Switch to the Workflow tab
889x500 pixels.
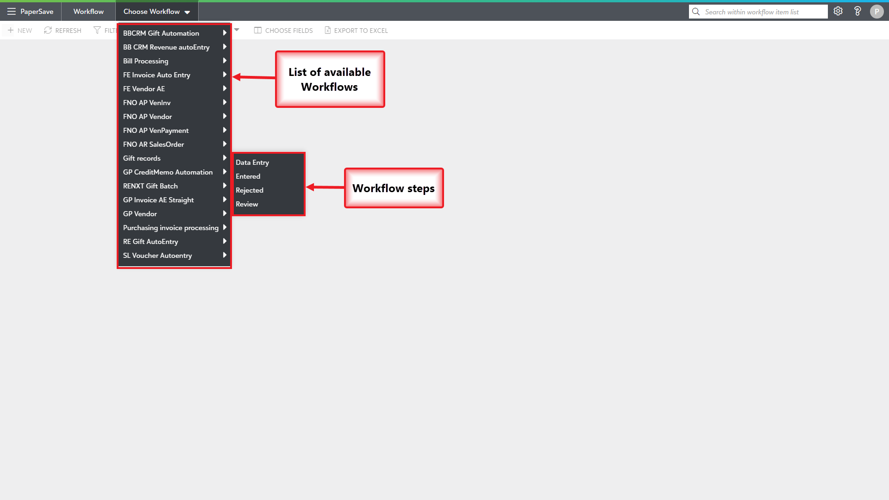click(88, 12)
